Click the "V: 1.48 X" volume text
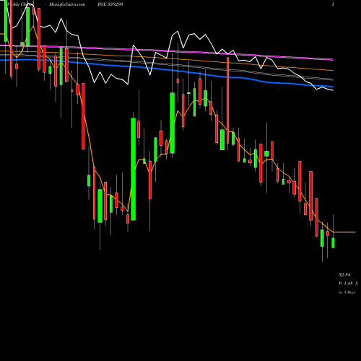361x361 pixels. 348,284
